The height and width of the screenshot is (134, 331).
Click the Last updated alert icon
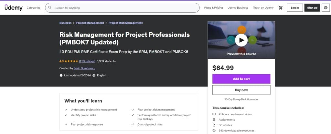tap(61, 75)
